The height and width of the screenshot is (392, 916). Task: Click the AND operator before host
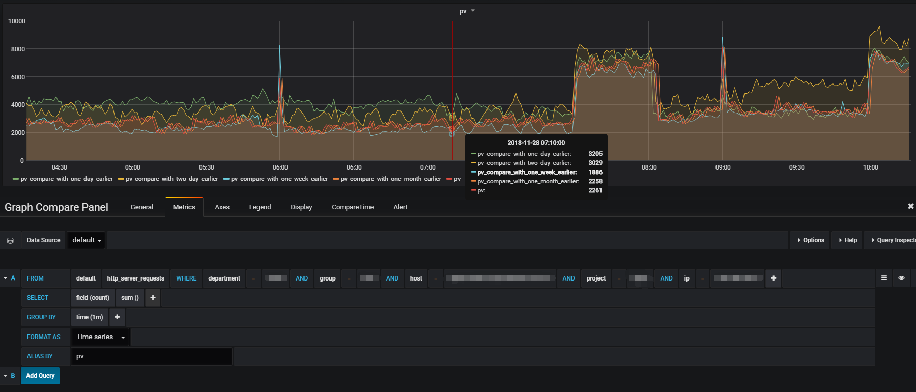coord(392,278)
